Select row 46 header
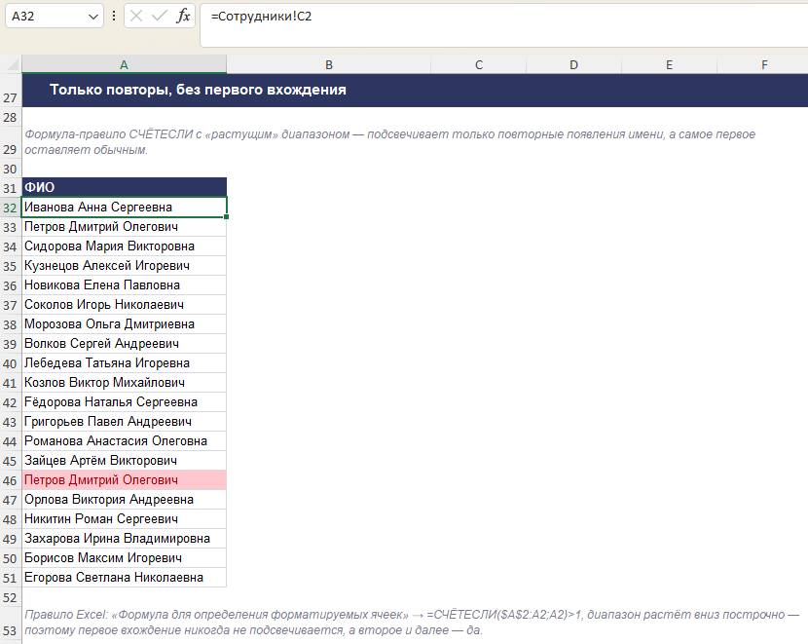 pyautogui.click(x=11, y=480)
